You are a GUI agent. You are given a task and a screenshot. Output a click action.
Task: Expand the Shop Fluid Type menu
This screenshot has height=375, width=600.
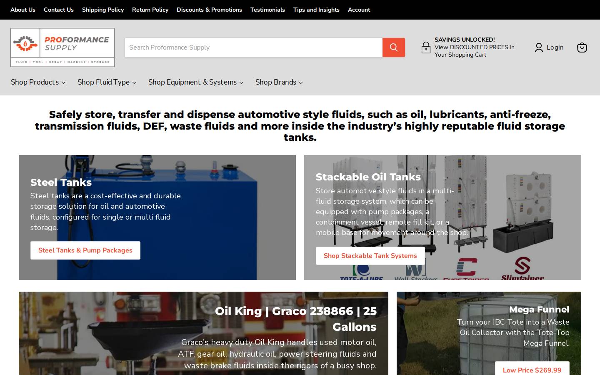click(x=107, y=82)
